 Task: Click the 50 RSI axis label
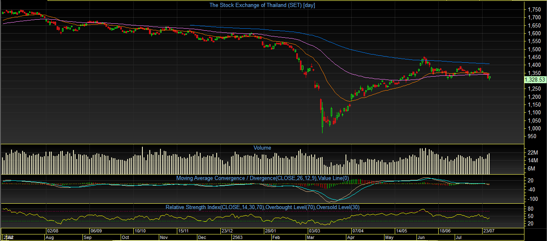tap(531, 216)
